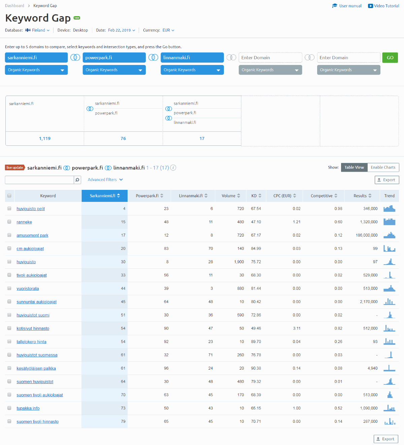
Task: Click the trend chart for huvipuisto pelit
Action: pos(389,209)
